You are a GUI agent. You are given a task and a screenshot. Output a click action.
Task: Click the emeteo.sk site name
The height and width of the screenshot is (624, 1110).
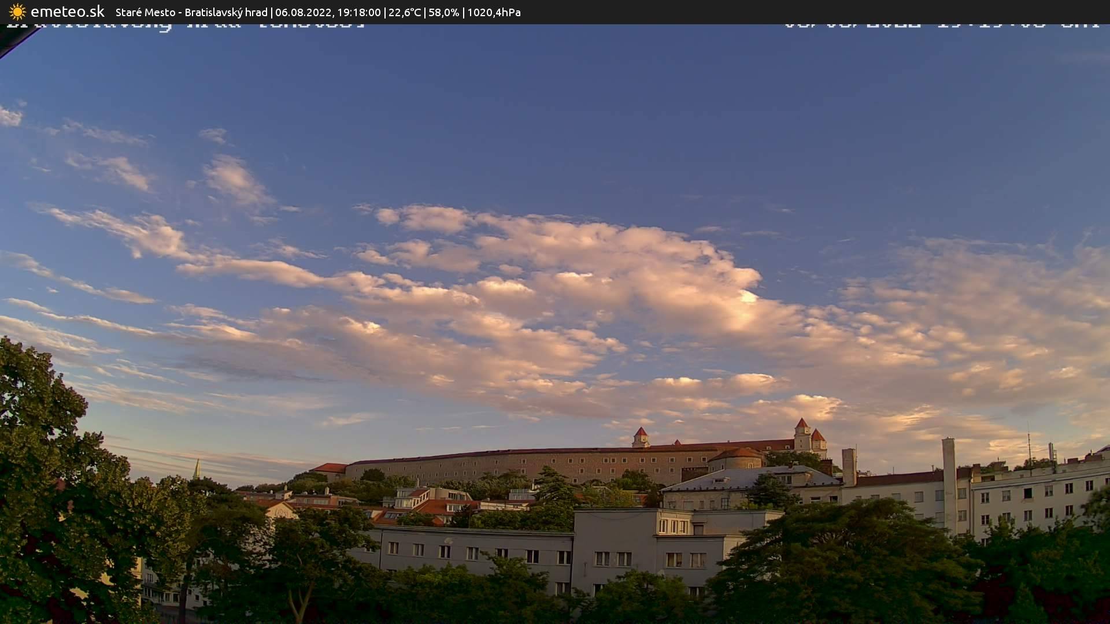click(67, 12)
